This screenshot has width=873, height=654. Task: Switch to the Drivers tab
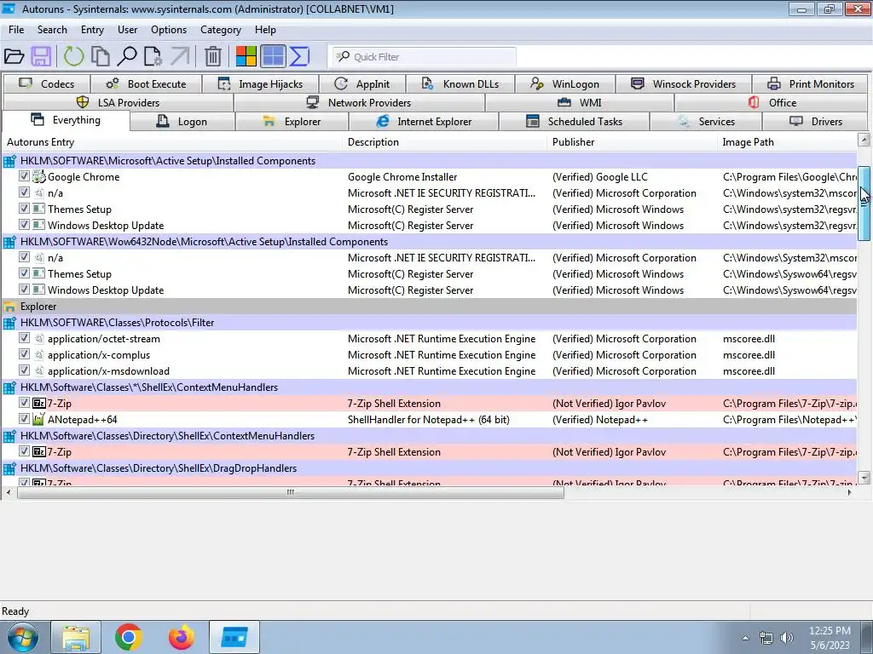click(816, 121)
